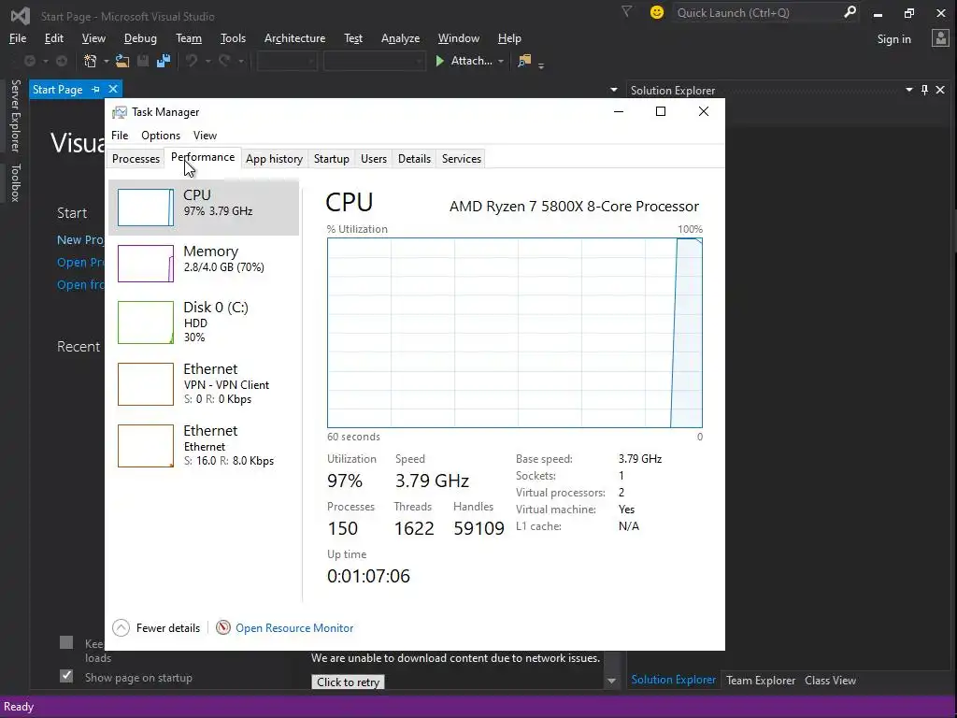Viewport: 957px width, 718px height.
Task: Switch to the Details tab
Action: 414,159
